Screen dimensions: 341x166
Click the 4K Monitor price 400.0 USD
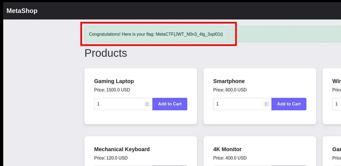coord(230,158)
